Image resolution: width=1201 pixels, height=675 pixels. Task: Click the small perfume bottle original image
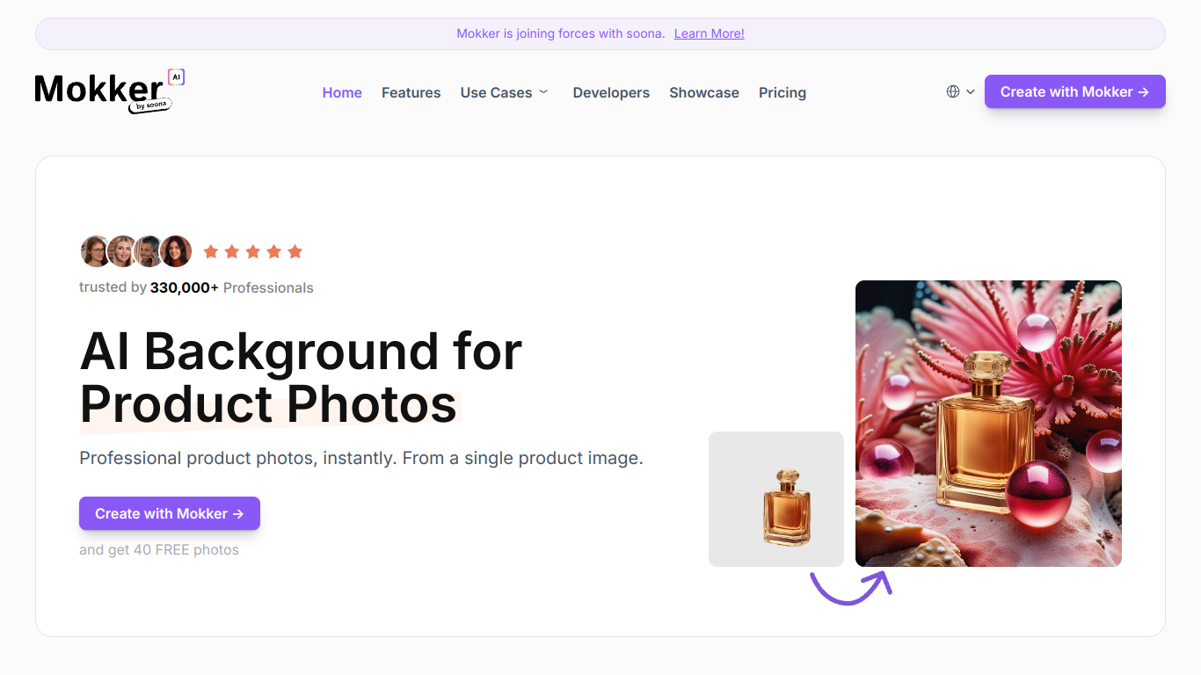pos(776,499)
